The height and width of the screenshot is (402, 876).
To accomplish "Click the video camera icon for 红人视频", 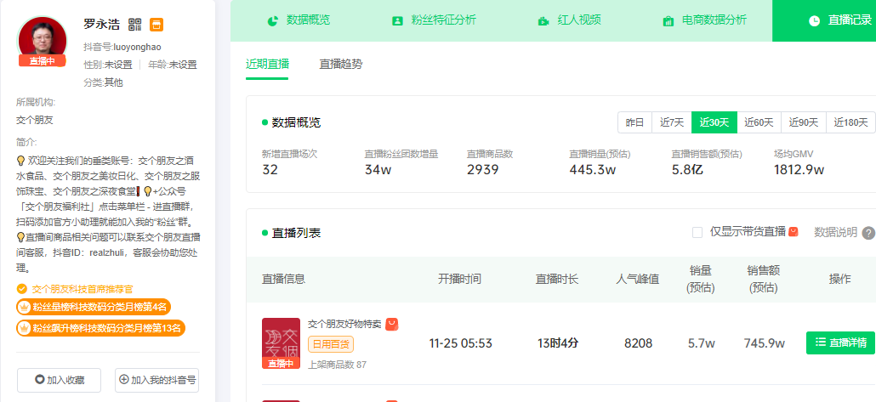I will 543,21.
